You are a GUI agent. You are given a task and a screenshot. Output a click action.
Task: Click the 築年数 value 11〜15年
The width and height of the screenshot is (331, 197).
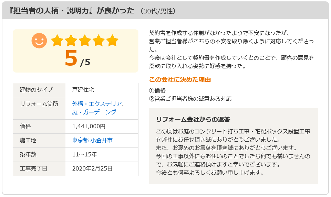click(84, 155)
